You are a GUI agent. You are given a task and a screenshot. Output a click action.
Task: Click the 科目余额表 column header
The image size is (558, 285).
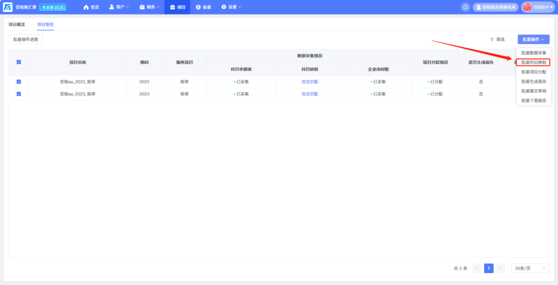pos(241,69)
